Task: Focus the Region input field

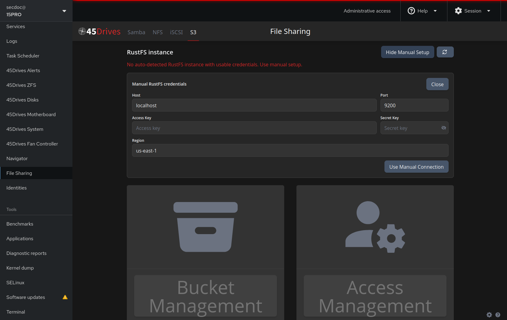Action: [x=290, y=150]
